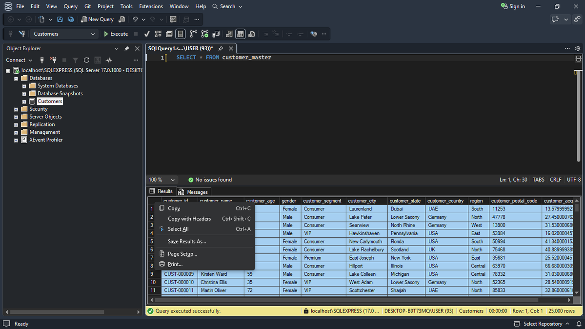The image size is (585, 329).
Task: Open the Activity Monitor icon
Action: point(173,20)
